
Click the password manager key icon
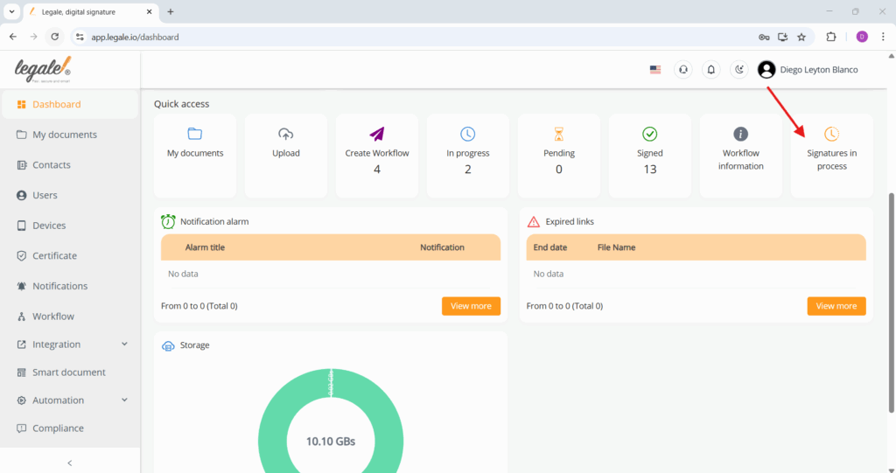click(x=764, y=37)
